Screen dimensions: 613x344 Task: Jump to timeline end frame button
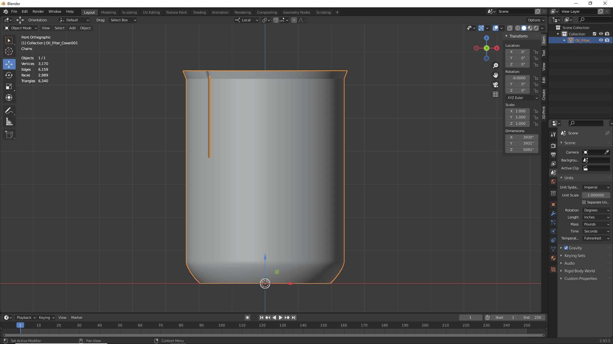click(x=293, y=318)
